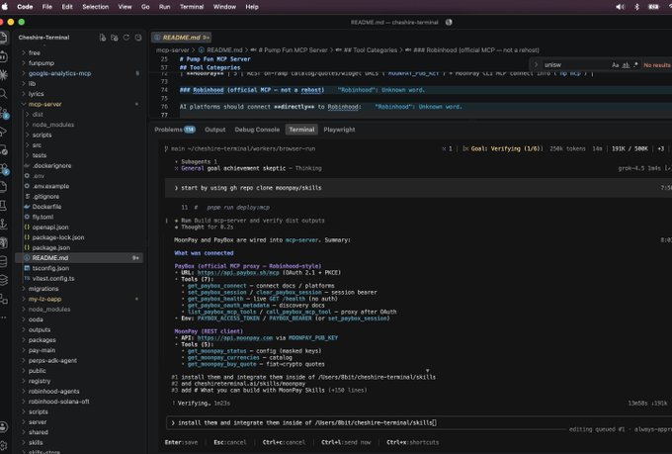The width and height of the screenshot is (672, 454).
Task: Open the Search magnifier in activity bar
Action: (x=3, y=94)
